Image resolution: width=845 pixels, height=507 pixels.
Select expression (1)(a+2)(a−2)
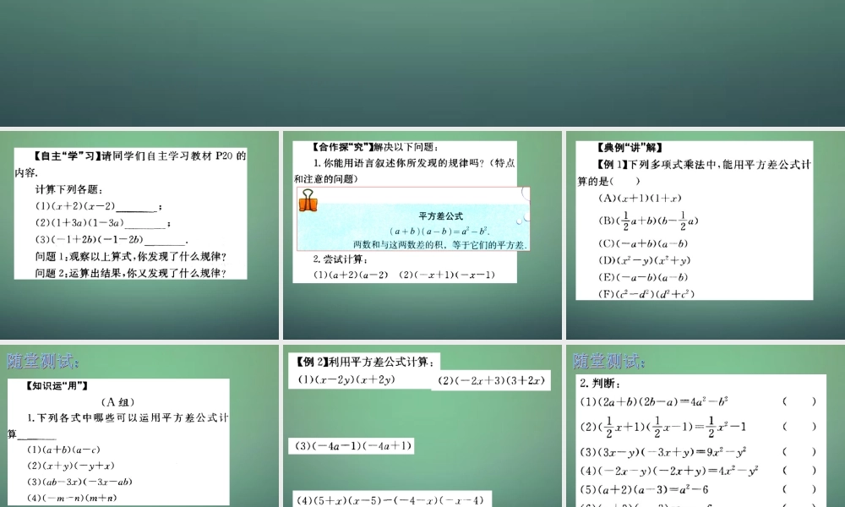[351, 275]
